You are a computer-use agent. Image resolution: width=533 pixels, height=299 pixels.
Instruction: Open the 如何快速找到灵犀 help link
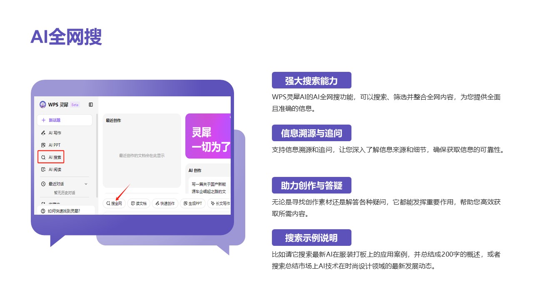[x=64, y=211]
